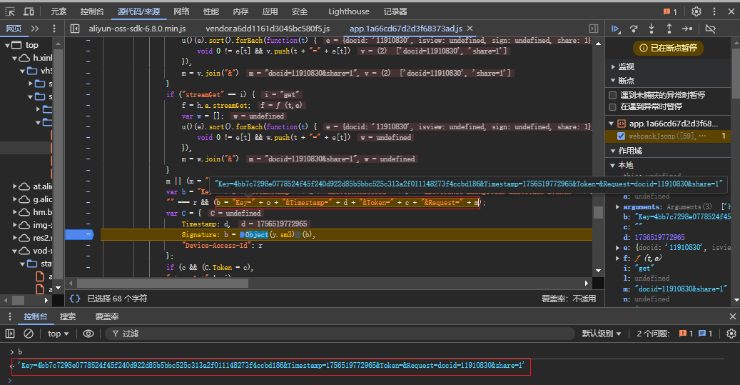Viewport: 740px width, 385px height.
Task: Expand the Watch (监视) section
Action: pos(613,66)
